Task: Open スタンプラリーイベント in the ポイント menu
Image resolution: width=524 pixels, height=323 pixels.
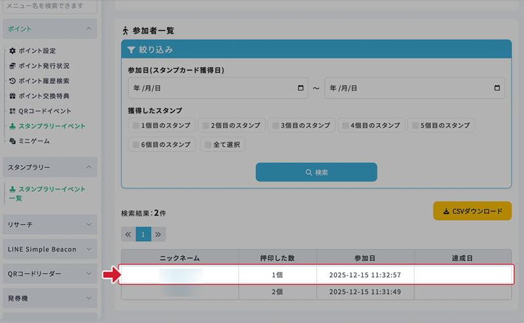Action: click(x=51, y=126)
